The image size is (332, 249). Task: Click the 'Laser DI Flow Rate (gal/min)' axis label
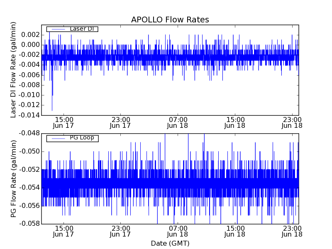(x=13, y=70)
